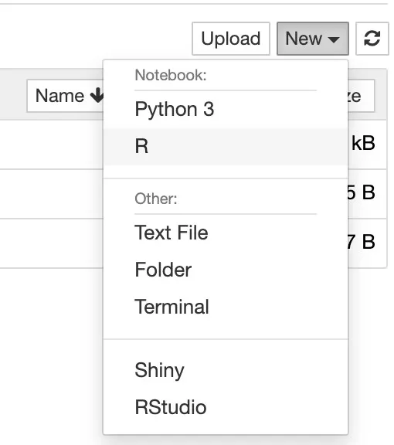This screenshot has width=394, height=445.
Task: Refresh the notebook file list
Action: click(x=372, y=39)
